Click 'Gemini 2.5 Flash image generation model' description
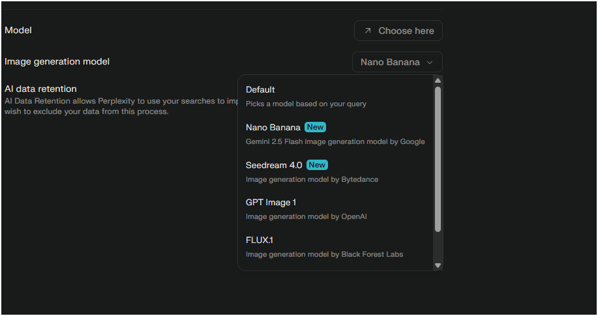 point(335,141)
